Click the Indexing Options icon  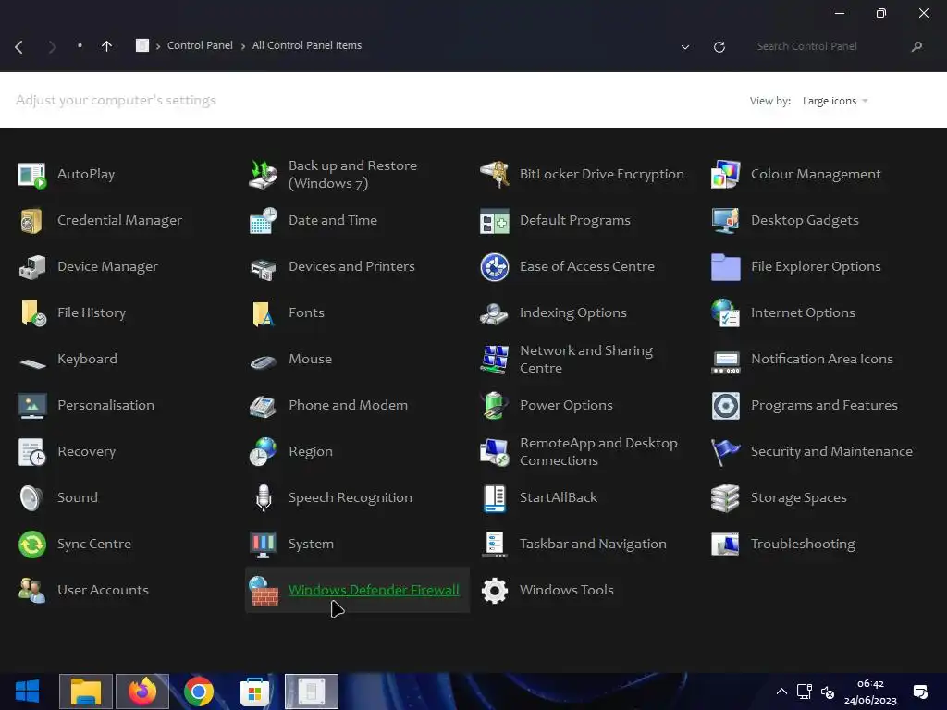[495, 314]
